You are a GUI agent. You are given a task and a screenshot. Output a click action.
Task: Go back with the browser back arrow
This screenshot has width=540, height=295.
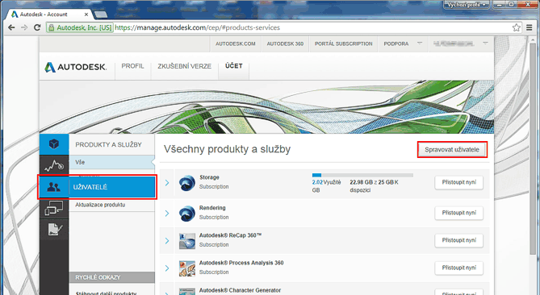11,27
